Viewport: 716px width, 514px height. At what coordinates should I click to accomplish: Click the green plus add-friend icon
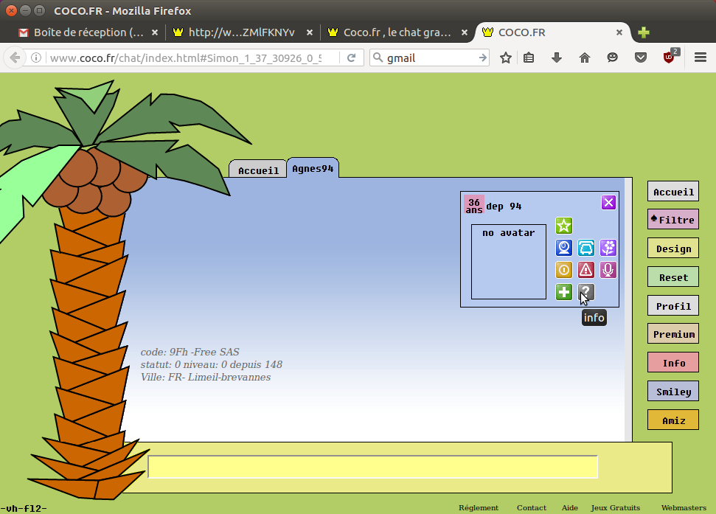[x=564, y=292]
